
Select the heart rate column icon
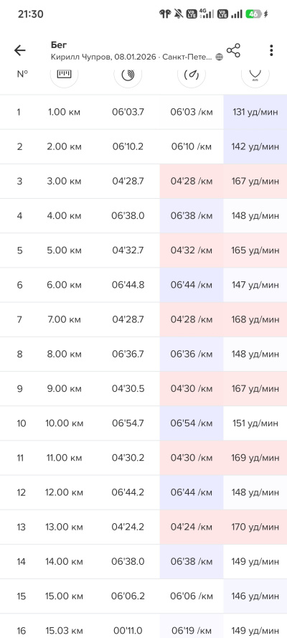coord(255,74)
